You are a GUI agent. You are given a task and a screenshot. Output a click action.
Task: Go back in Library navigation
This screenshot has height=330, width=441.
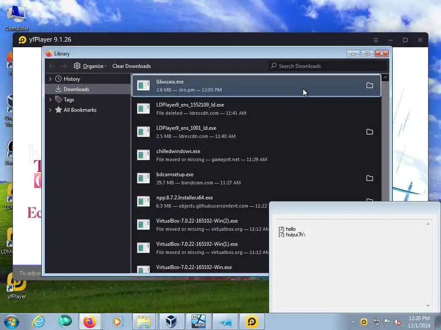[52, 66]
